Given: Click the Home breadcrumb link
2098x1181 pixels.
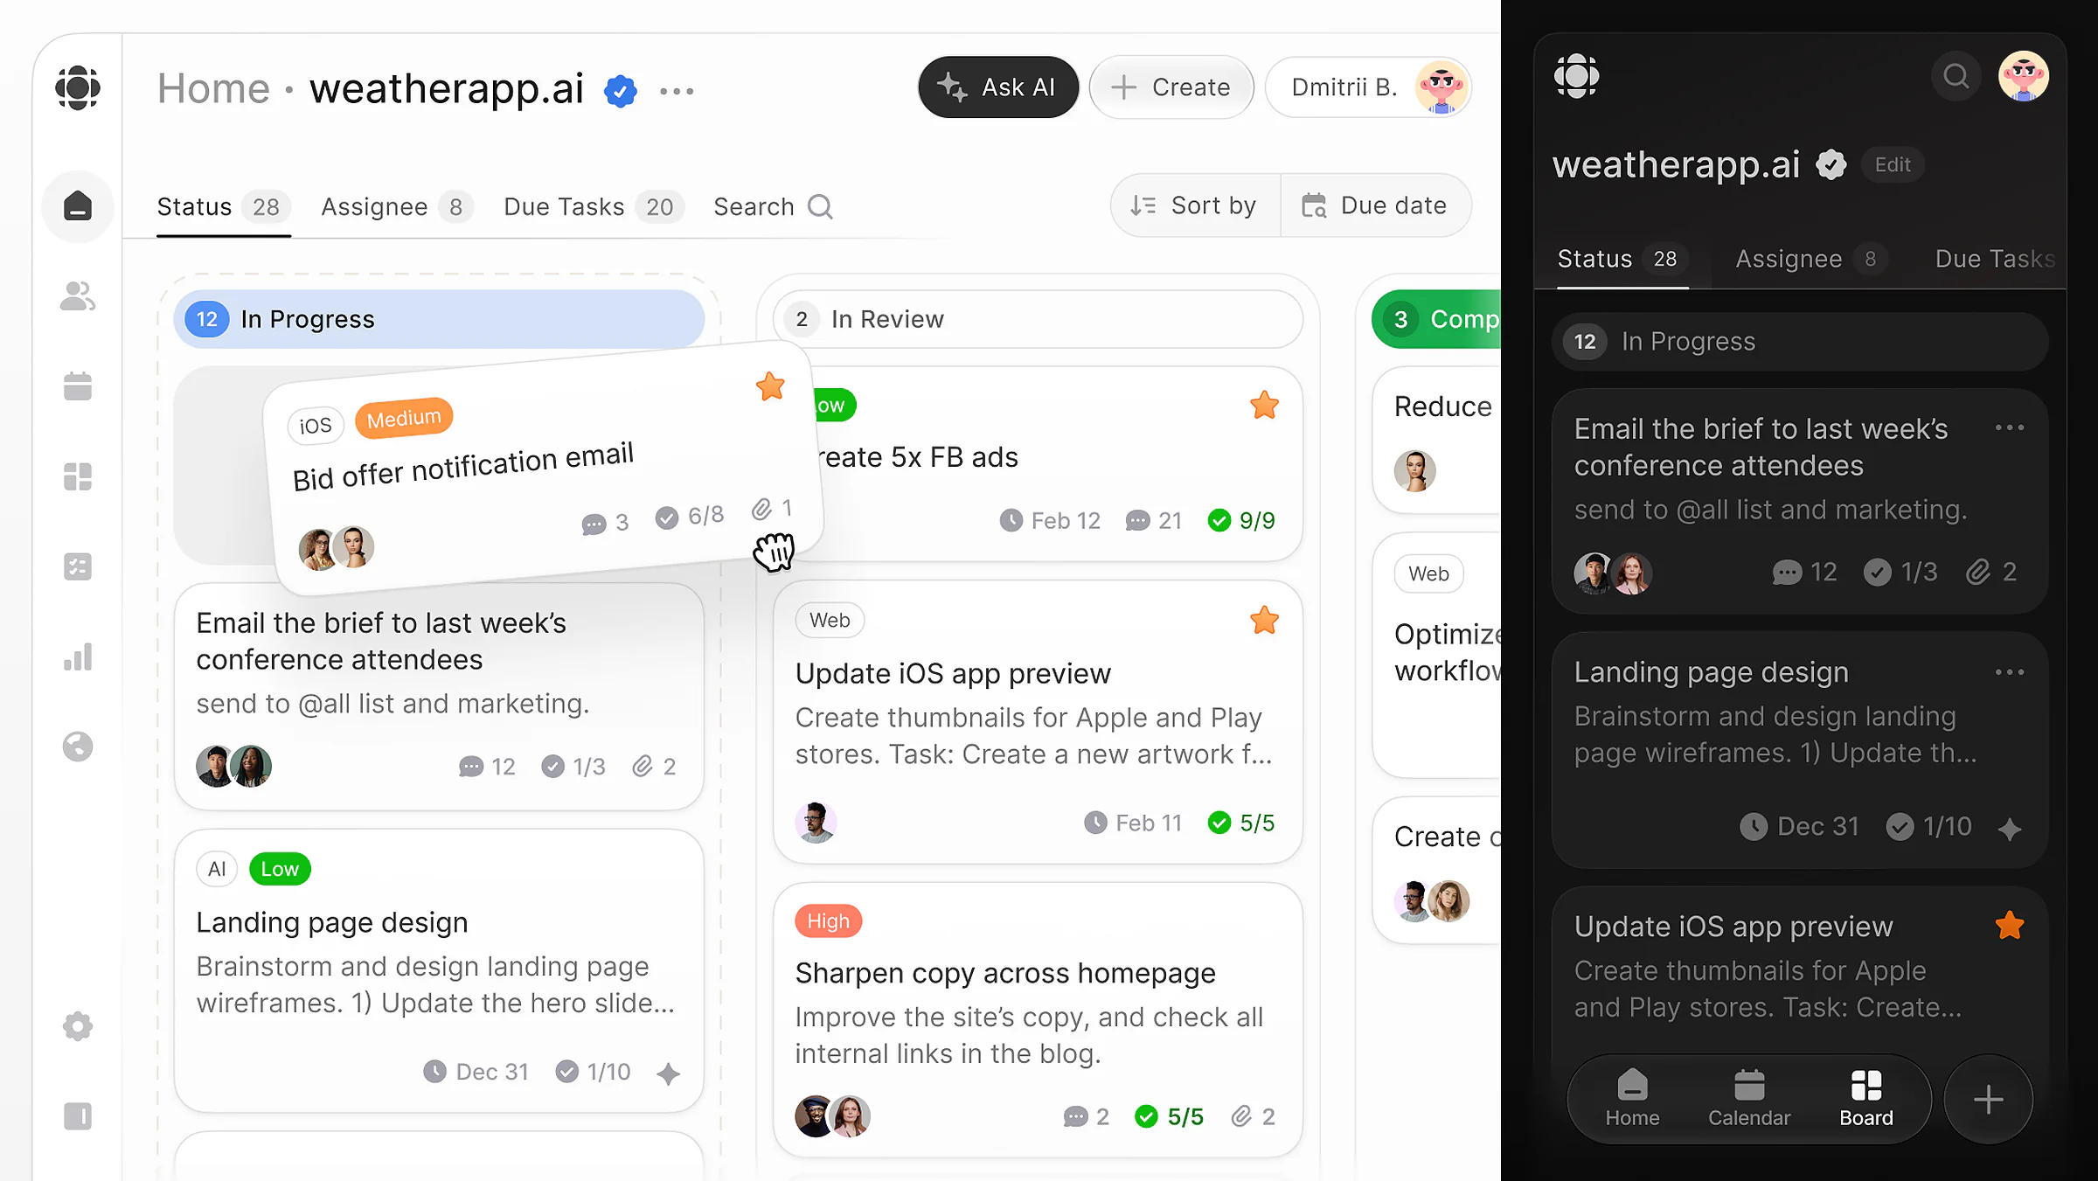Looking at the screenshot, I should click(x=213, y=89).
